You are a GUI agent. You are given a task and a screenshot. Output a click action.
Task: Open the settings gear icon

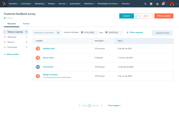point(157,4)
